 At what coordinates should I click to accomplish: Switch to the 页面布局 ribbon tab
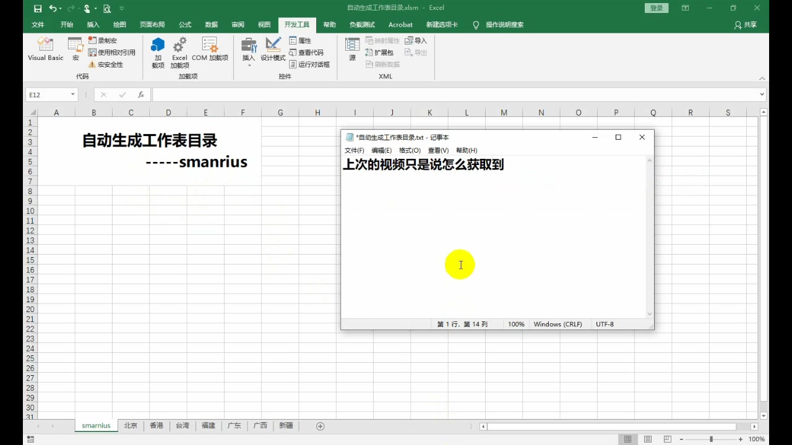[x=152, y=25]
